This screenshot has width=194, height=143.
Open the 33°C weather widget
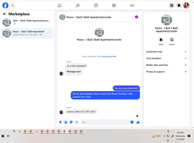tap(156, 136)
